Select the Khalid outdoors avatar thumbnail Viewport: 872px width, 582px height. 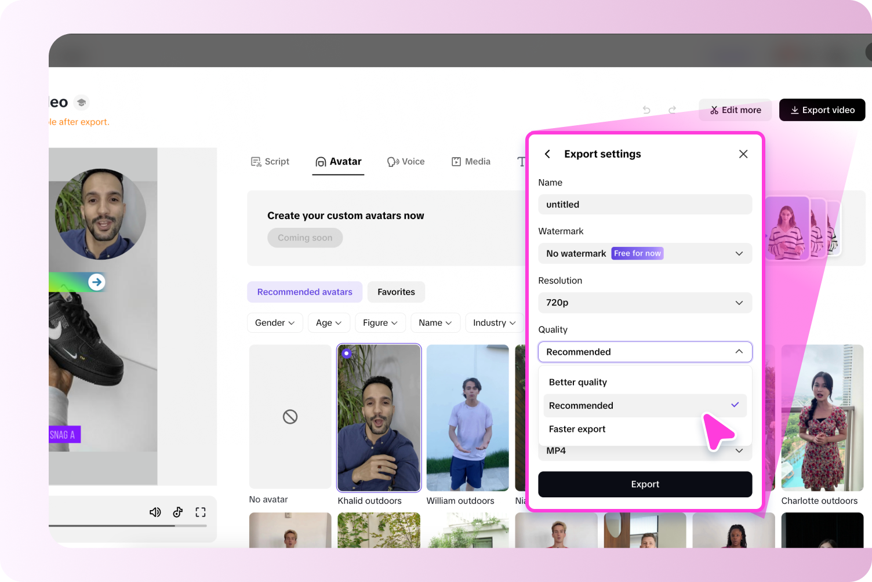pyautogui.click(x=379, y=418)
